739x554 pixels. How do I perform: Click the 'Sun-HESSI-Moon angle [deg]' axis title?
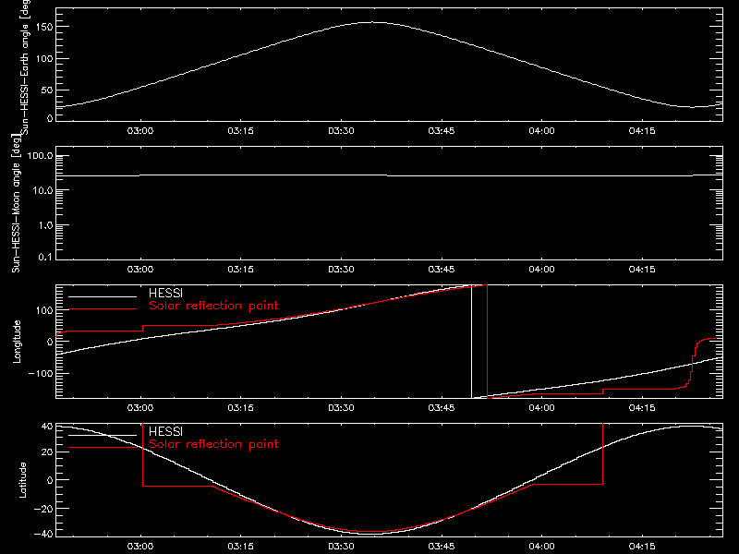[x=16, y=203]
